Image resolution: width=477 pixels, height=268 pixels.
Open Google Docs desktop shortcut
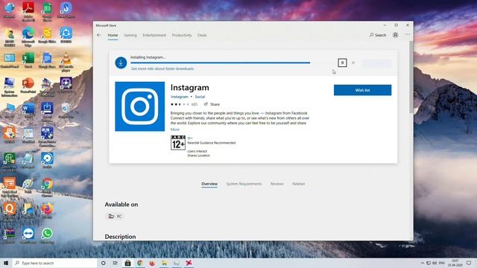tap(47, 60)
